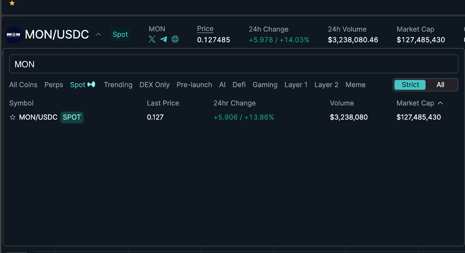Sort by Last Price column header
The width and height of the screenshot is (465, 253).
[163, 103]
